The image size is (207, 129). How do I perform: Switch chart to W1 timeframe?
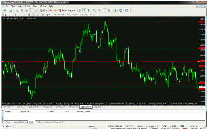point(86,15)
